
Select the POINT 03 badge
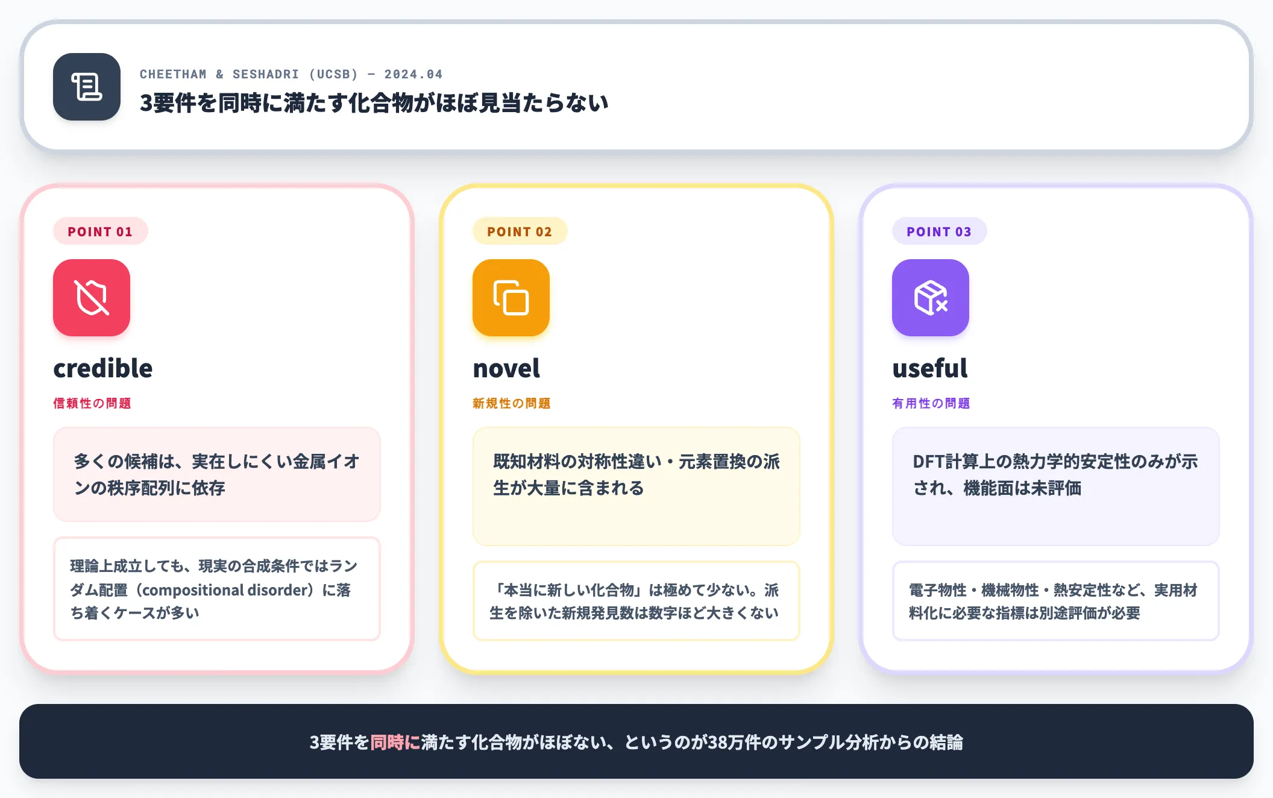pos(939,231)
